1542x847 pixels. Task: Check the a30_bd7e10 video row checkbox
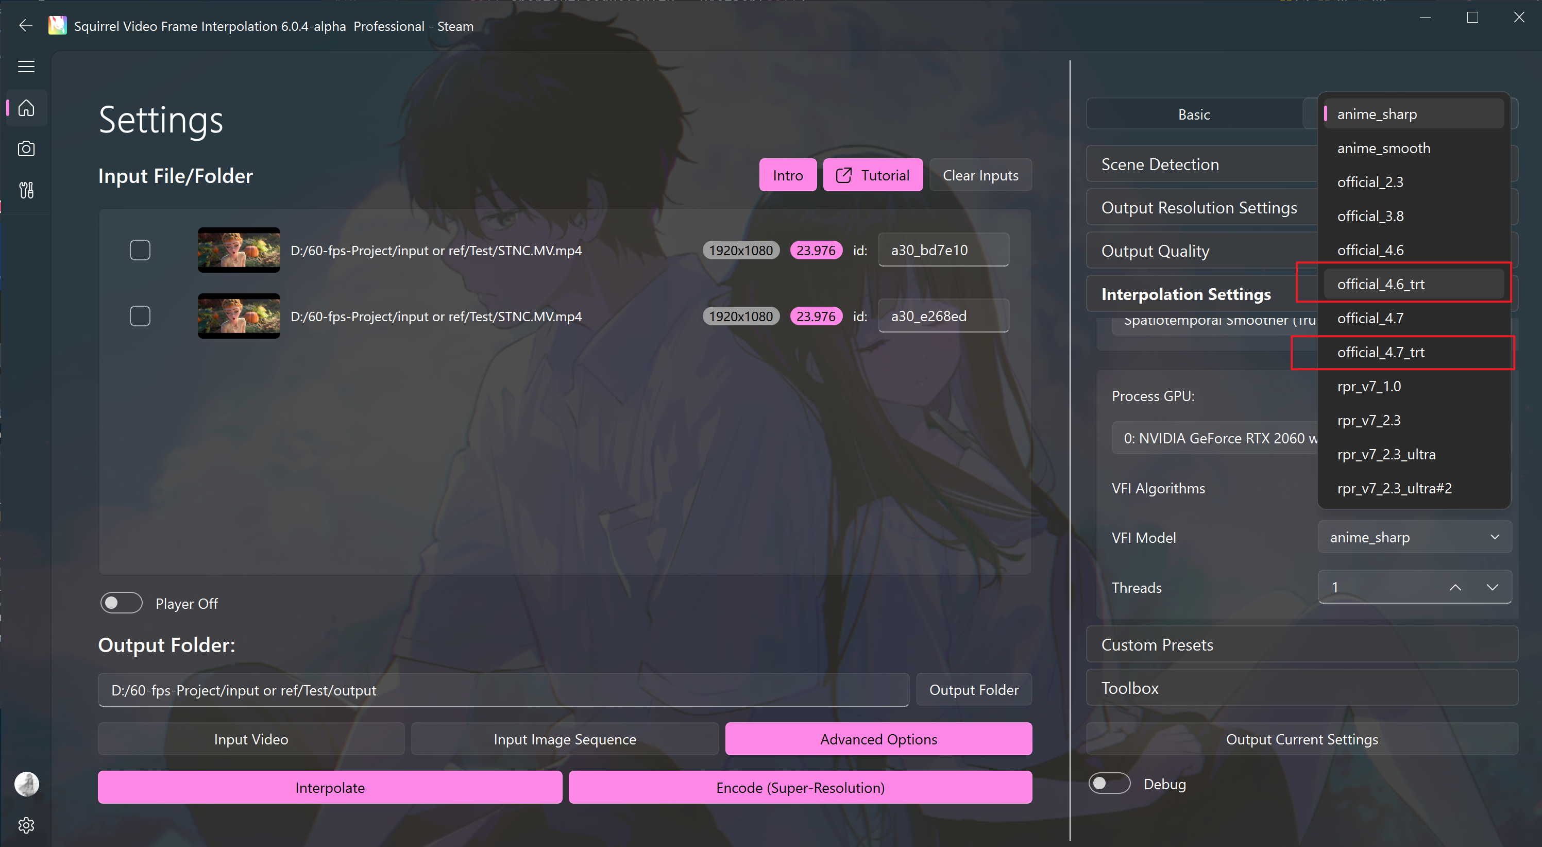(x=140, y=250)
